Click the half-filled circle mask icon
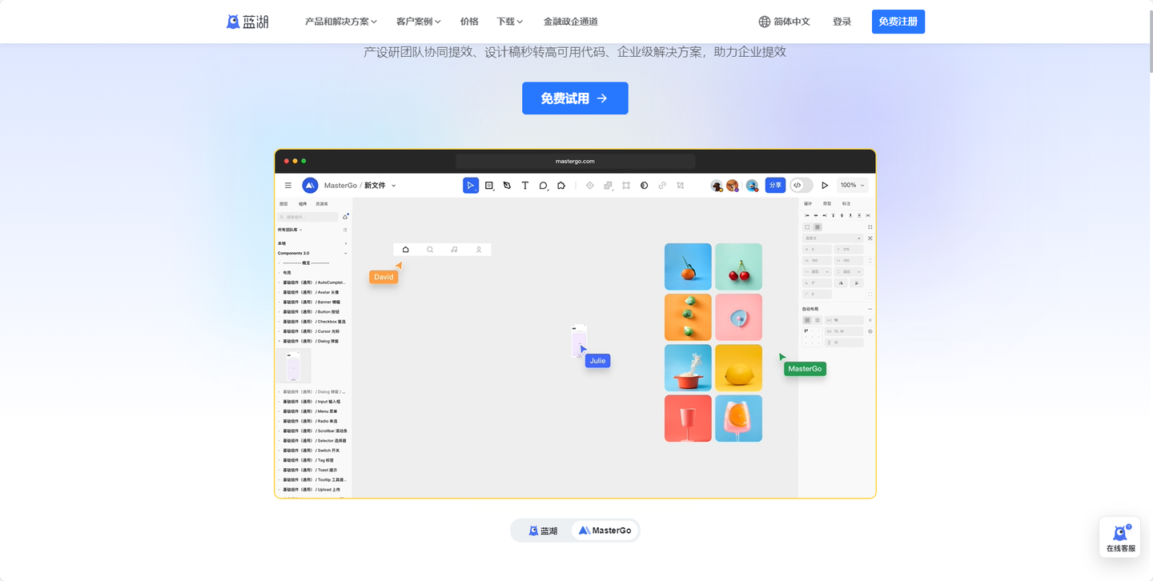The width and height of the screenshot is (1153, 581). (644, 186)
